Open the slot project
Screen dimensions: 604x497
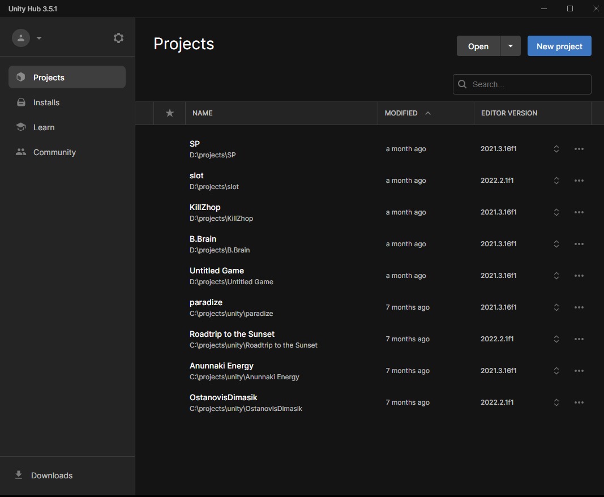[196, 175]
